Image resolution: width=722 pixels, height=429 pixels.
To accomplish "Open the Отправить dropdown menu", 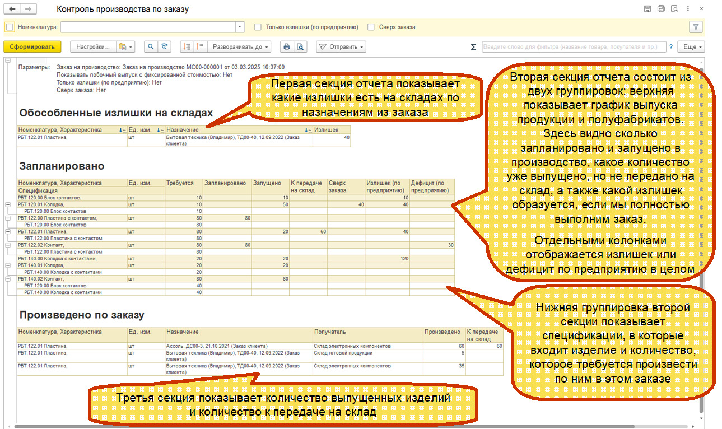I will pos(342,46).
